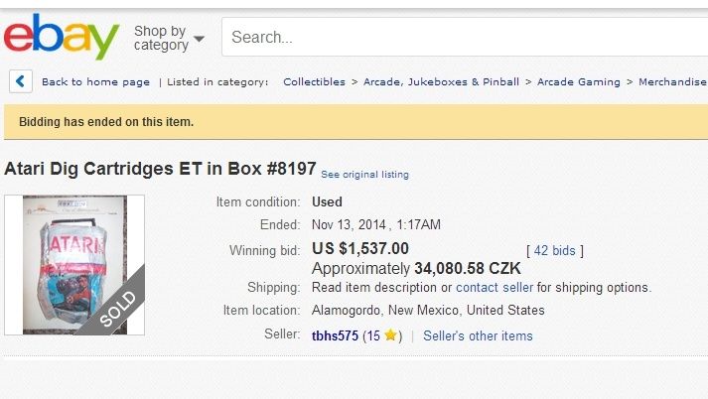Screen dimensions: 708x399
Task: View Seller's other items
Action: pyautogui.click(x=478, y=335)
